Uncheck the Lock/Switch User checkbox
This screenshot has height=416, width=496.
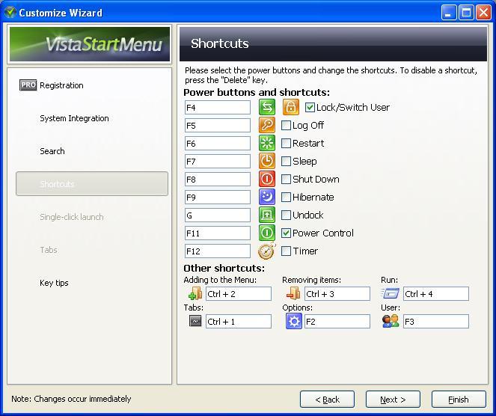pos(310,107)
